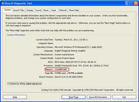Toggle Check for WHQL digital signatures checkbox
Screen dimensions: 139x102
9,84
